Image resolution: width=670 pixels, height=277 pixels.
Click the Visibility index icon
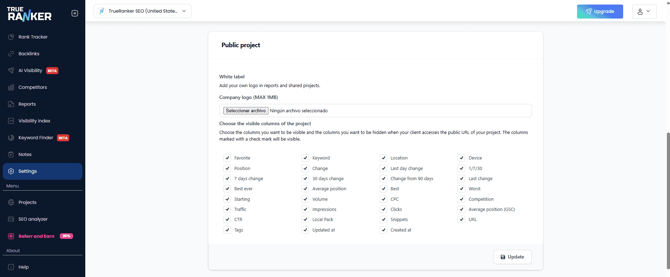pos(11,121)
